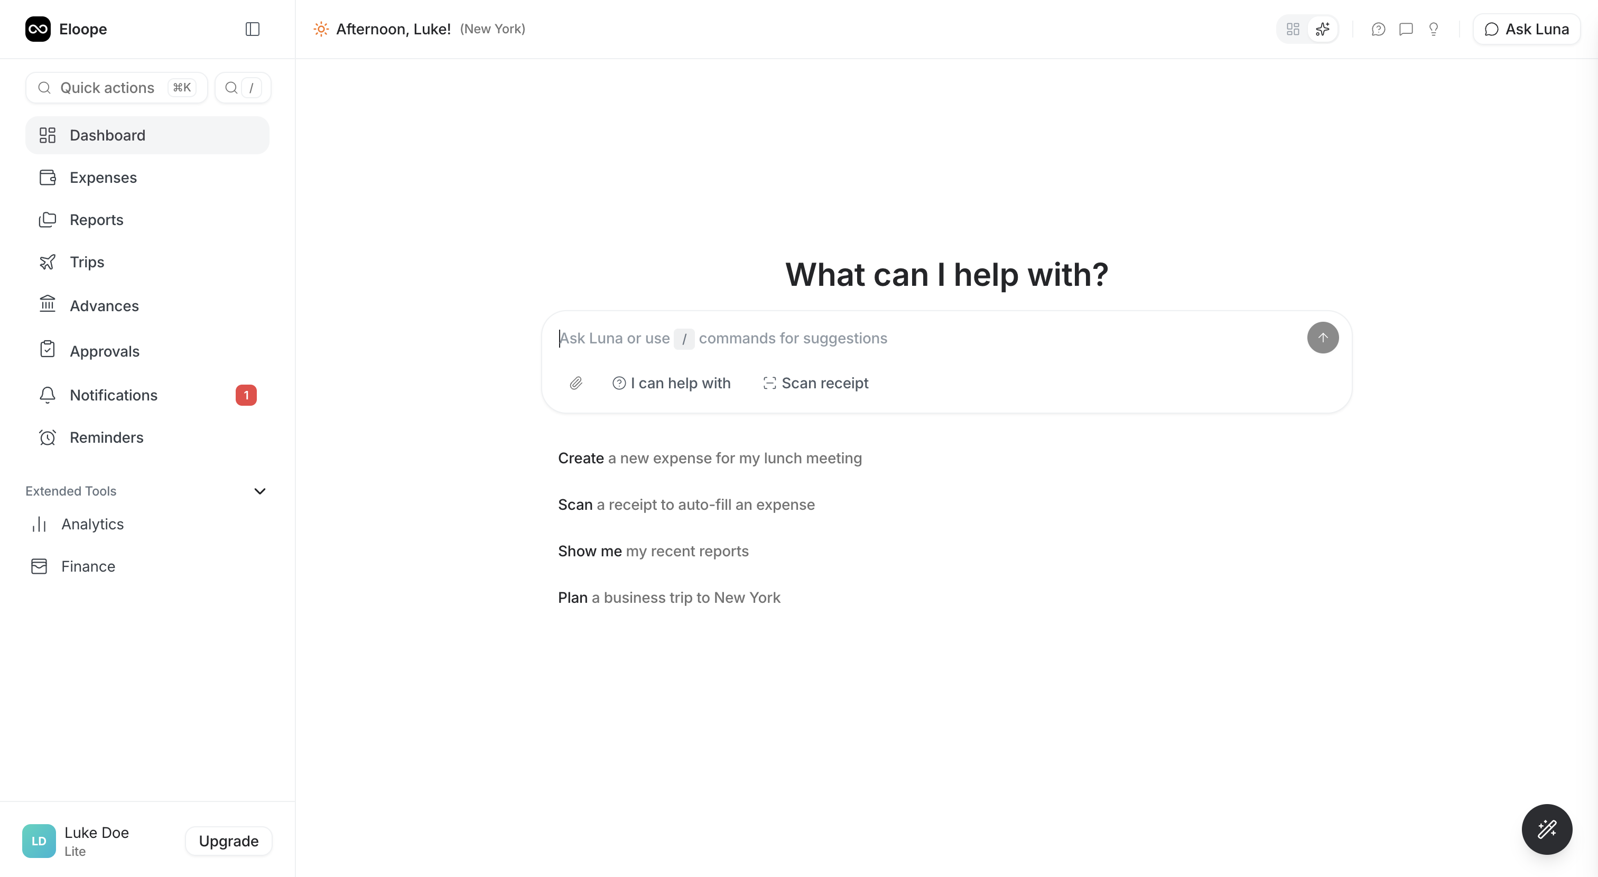Click the Ask Luna button
This screenshot has width=1598, height=877.
[x=1526, y=29]
